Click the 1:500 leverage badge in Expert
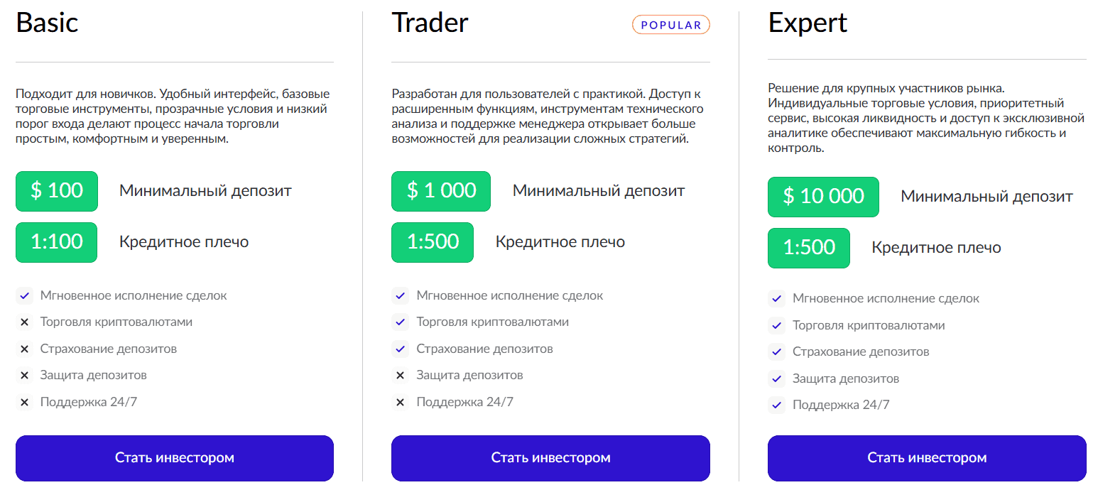The height and width of the screenshot is (485, 1098). (x=808, y=248)
